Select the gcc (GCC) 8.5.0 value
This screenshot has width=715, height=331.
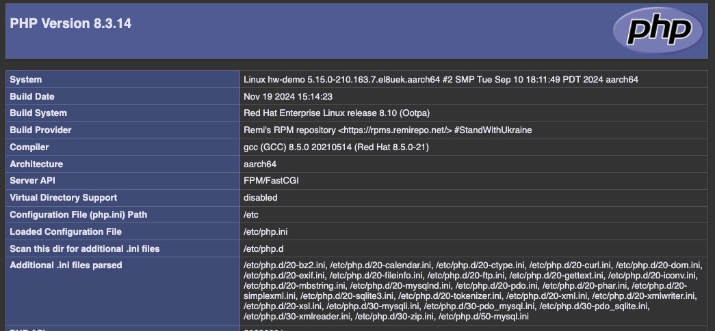pyautogui.click(x=336, y=147)
